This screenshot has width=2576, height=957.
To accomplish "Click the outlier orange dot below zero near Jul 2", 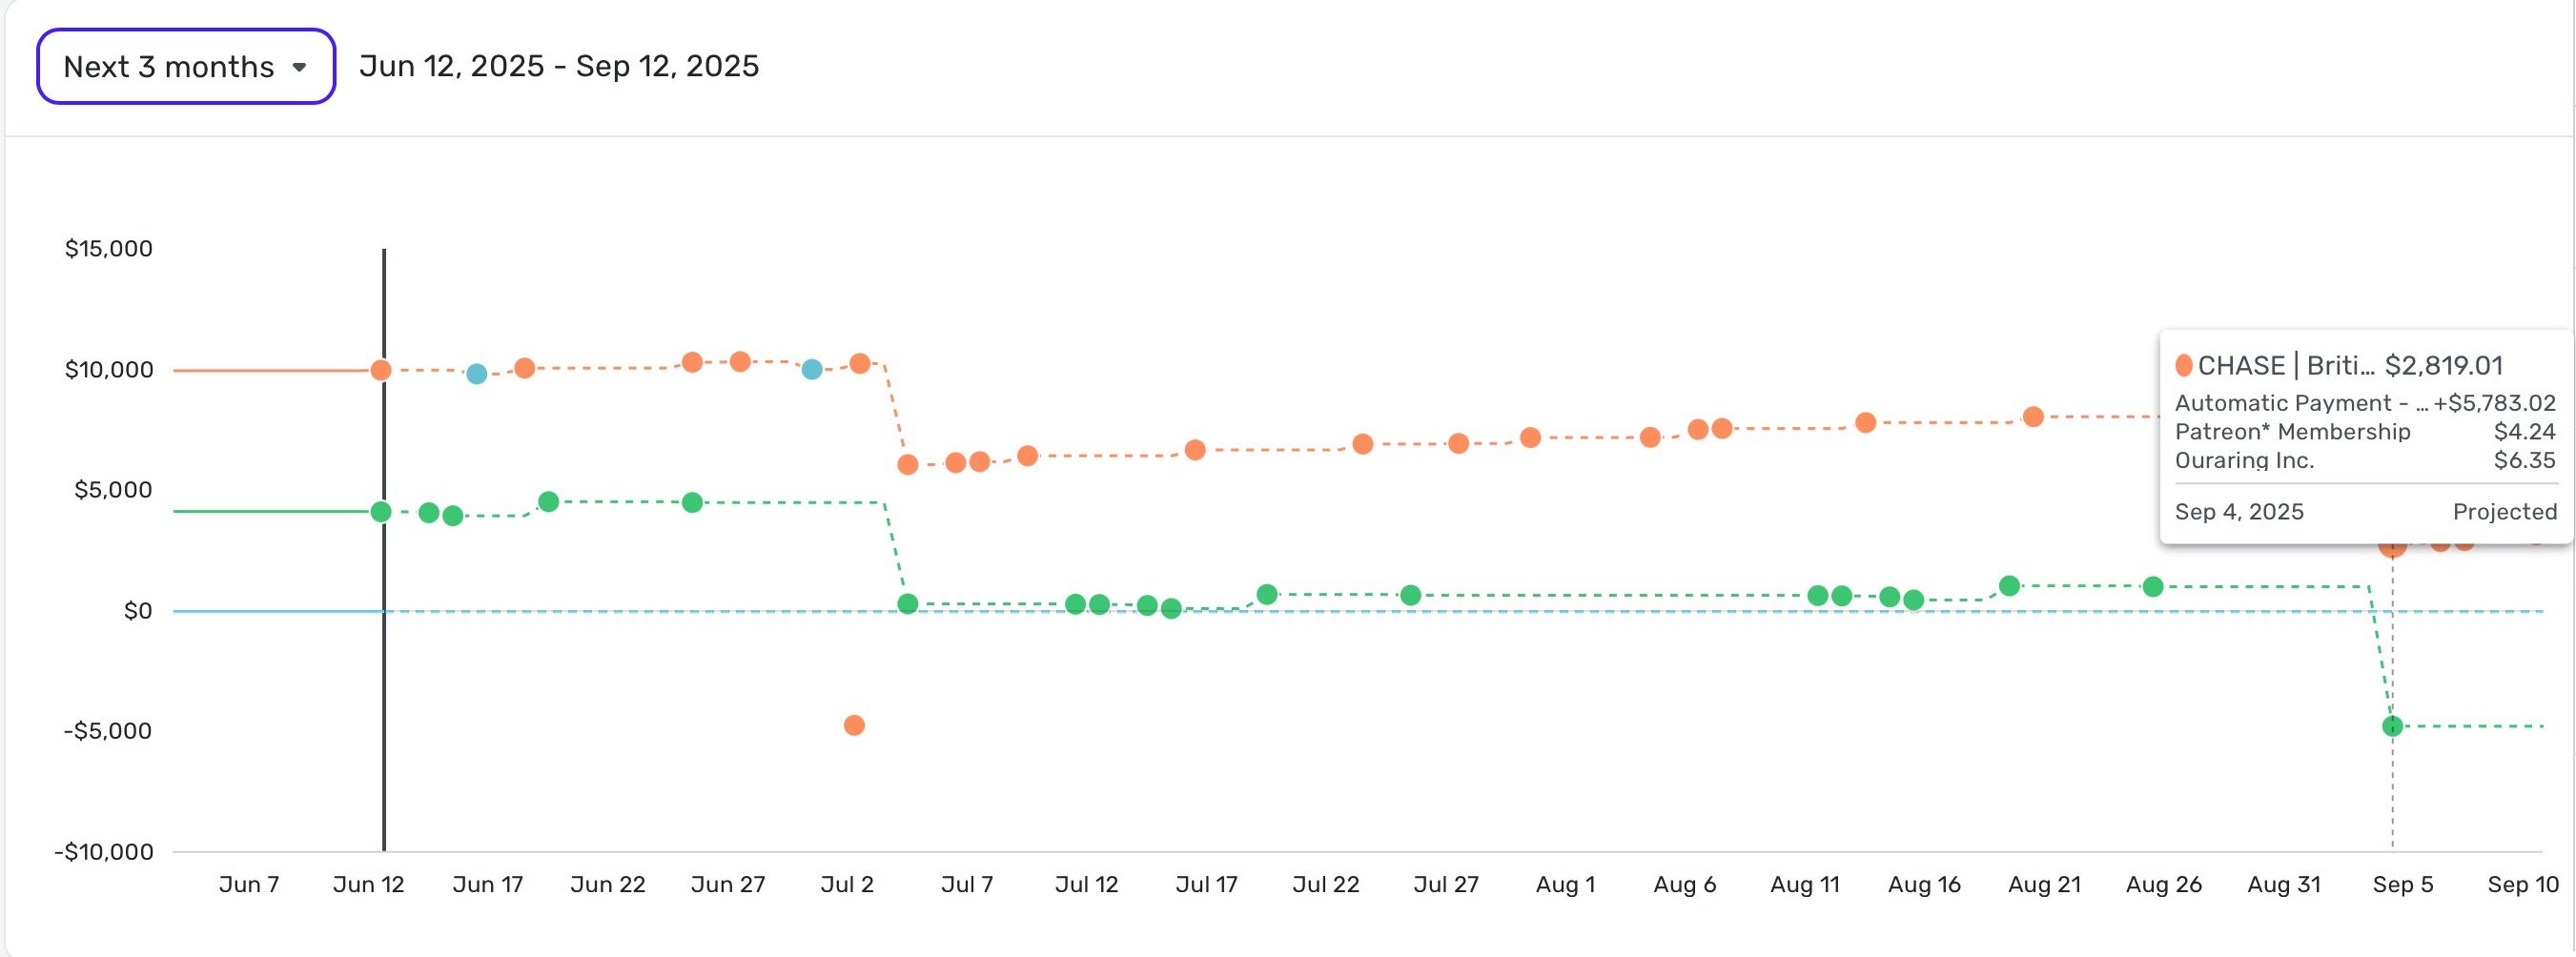I will [x=853, y=726].
